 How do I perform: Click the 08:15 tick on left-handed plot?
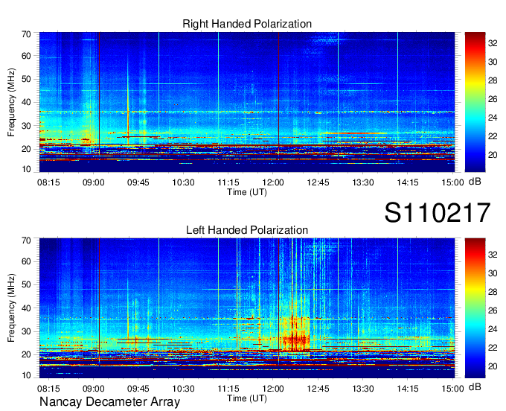pos(48,389)
